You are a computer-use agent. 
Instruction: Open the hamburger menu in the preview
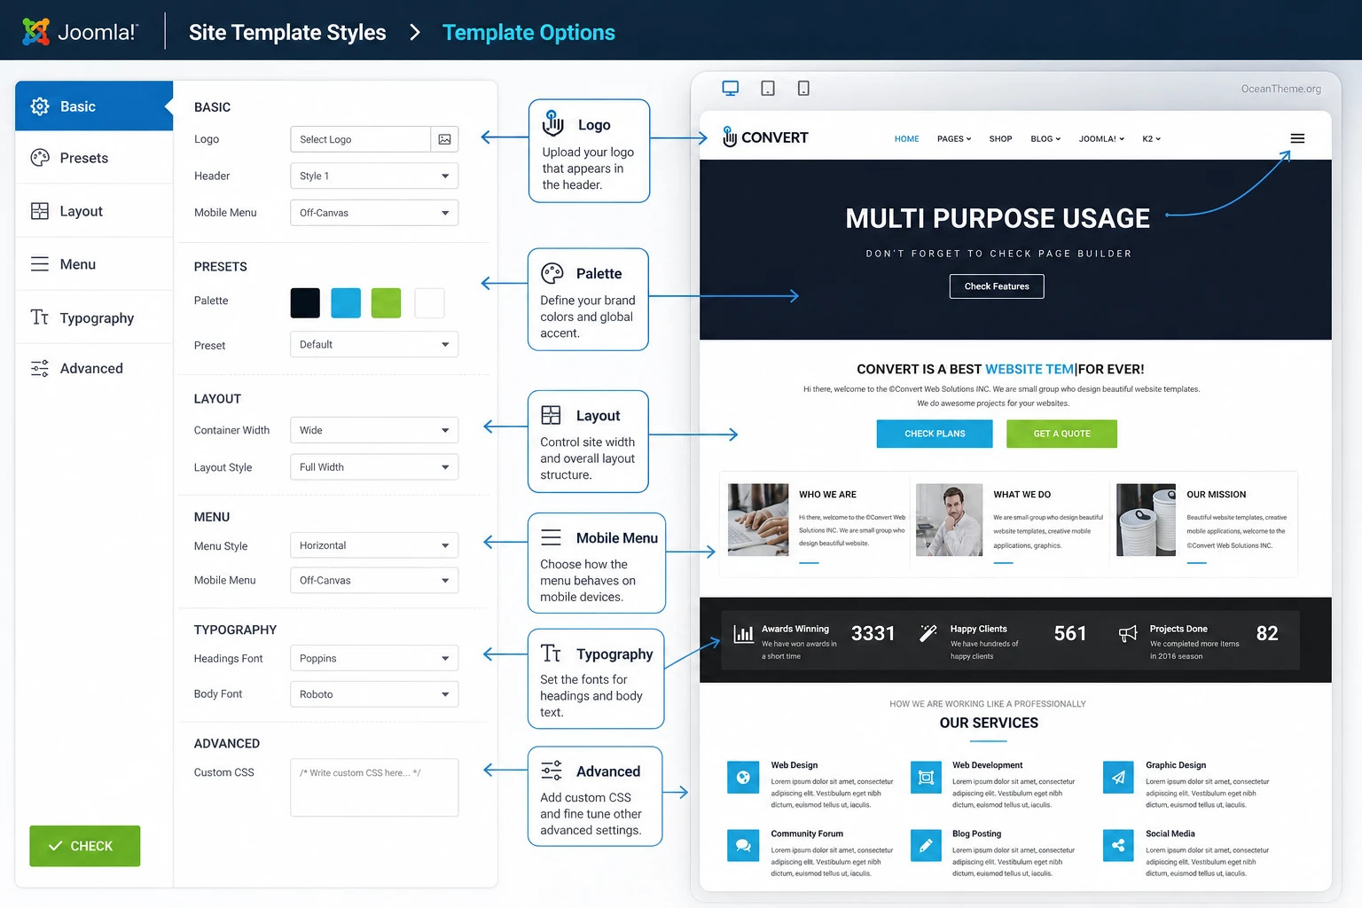click(1297, 138)
